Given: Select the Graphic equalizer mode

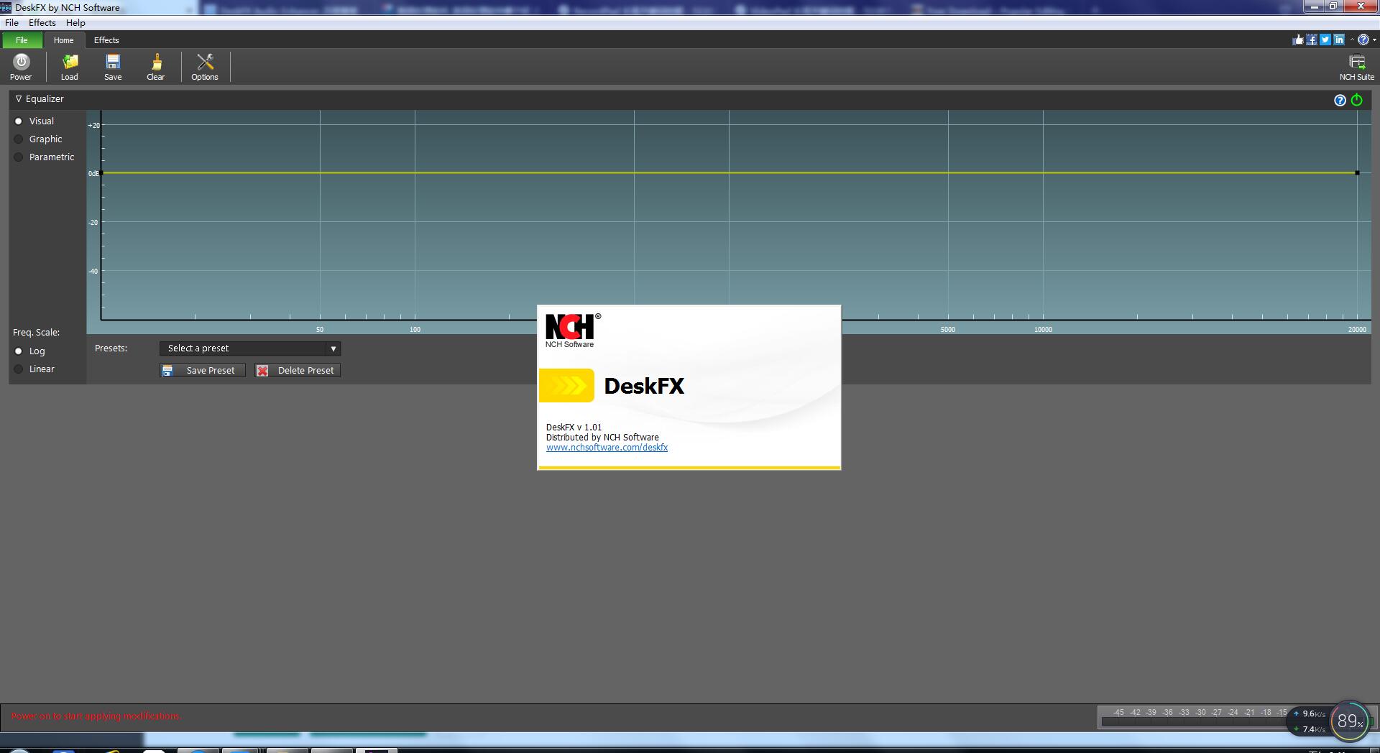Looking at the screenshot, I should [x=19, y=139].
